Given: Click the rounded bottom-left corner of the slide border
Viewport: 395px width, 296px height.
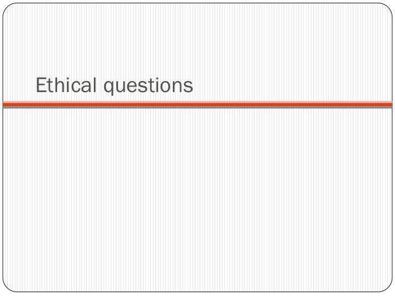Looking at the screenshot, I should pyautogui.click(x=7, y=288).
